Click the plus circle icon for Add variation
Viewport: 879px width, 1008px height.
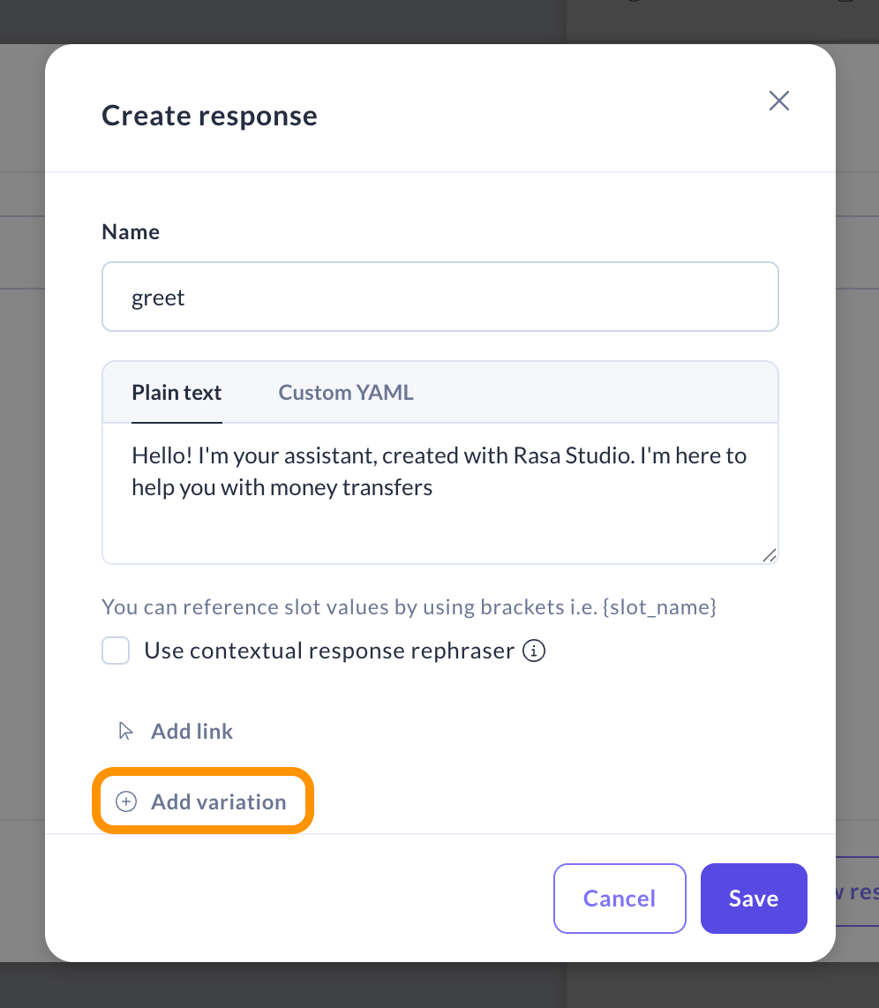[126, 801]
